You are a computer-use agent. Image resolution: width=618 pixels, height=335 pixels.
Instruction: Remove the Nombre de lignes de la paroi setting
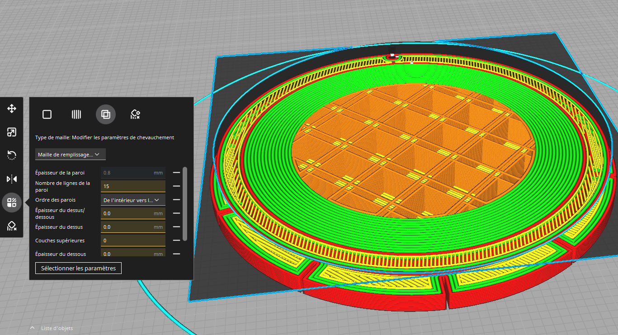point(177,186)
